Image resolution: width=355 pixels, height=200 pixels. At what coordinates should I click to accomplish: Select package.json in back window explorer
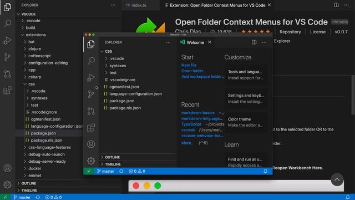point(49,133)
